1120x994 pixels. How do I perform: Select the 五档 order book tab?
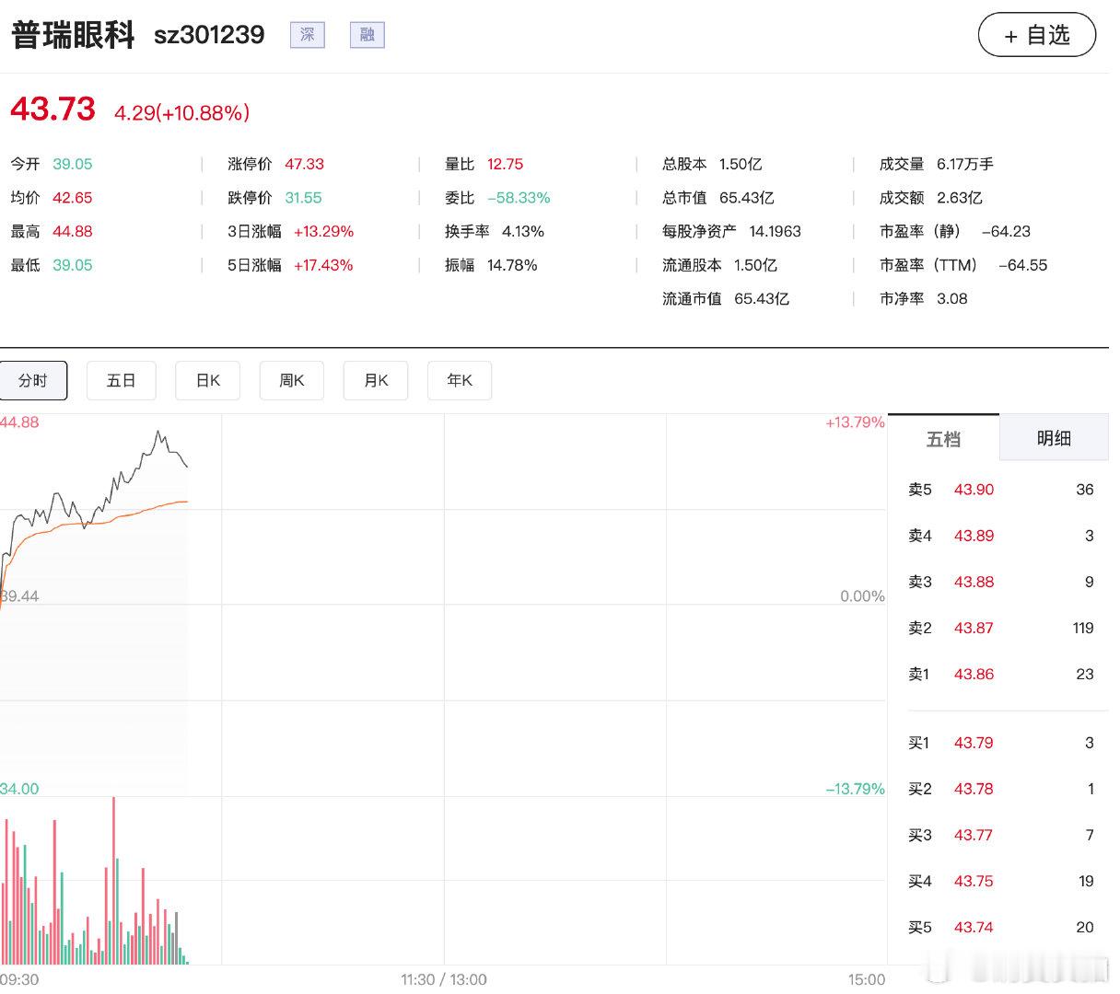coord(943,439)
